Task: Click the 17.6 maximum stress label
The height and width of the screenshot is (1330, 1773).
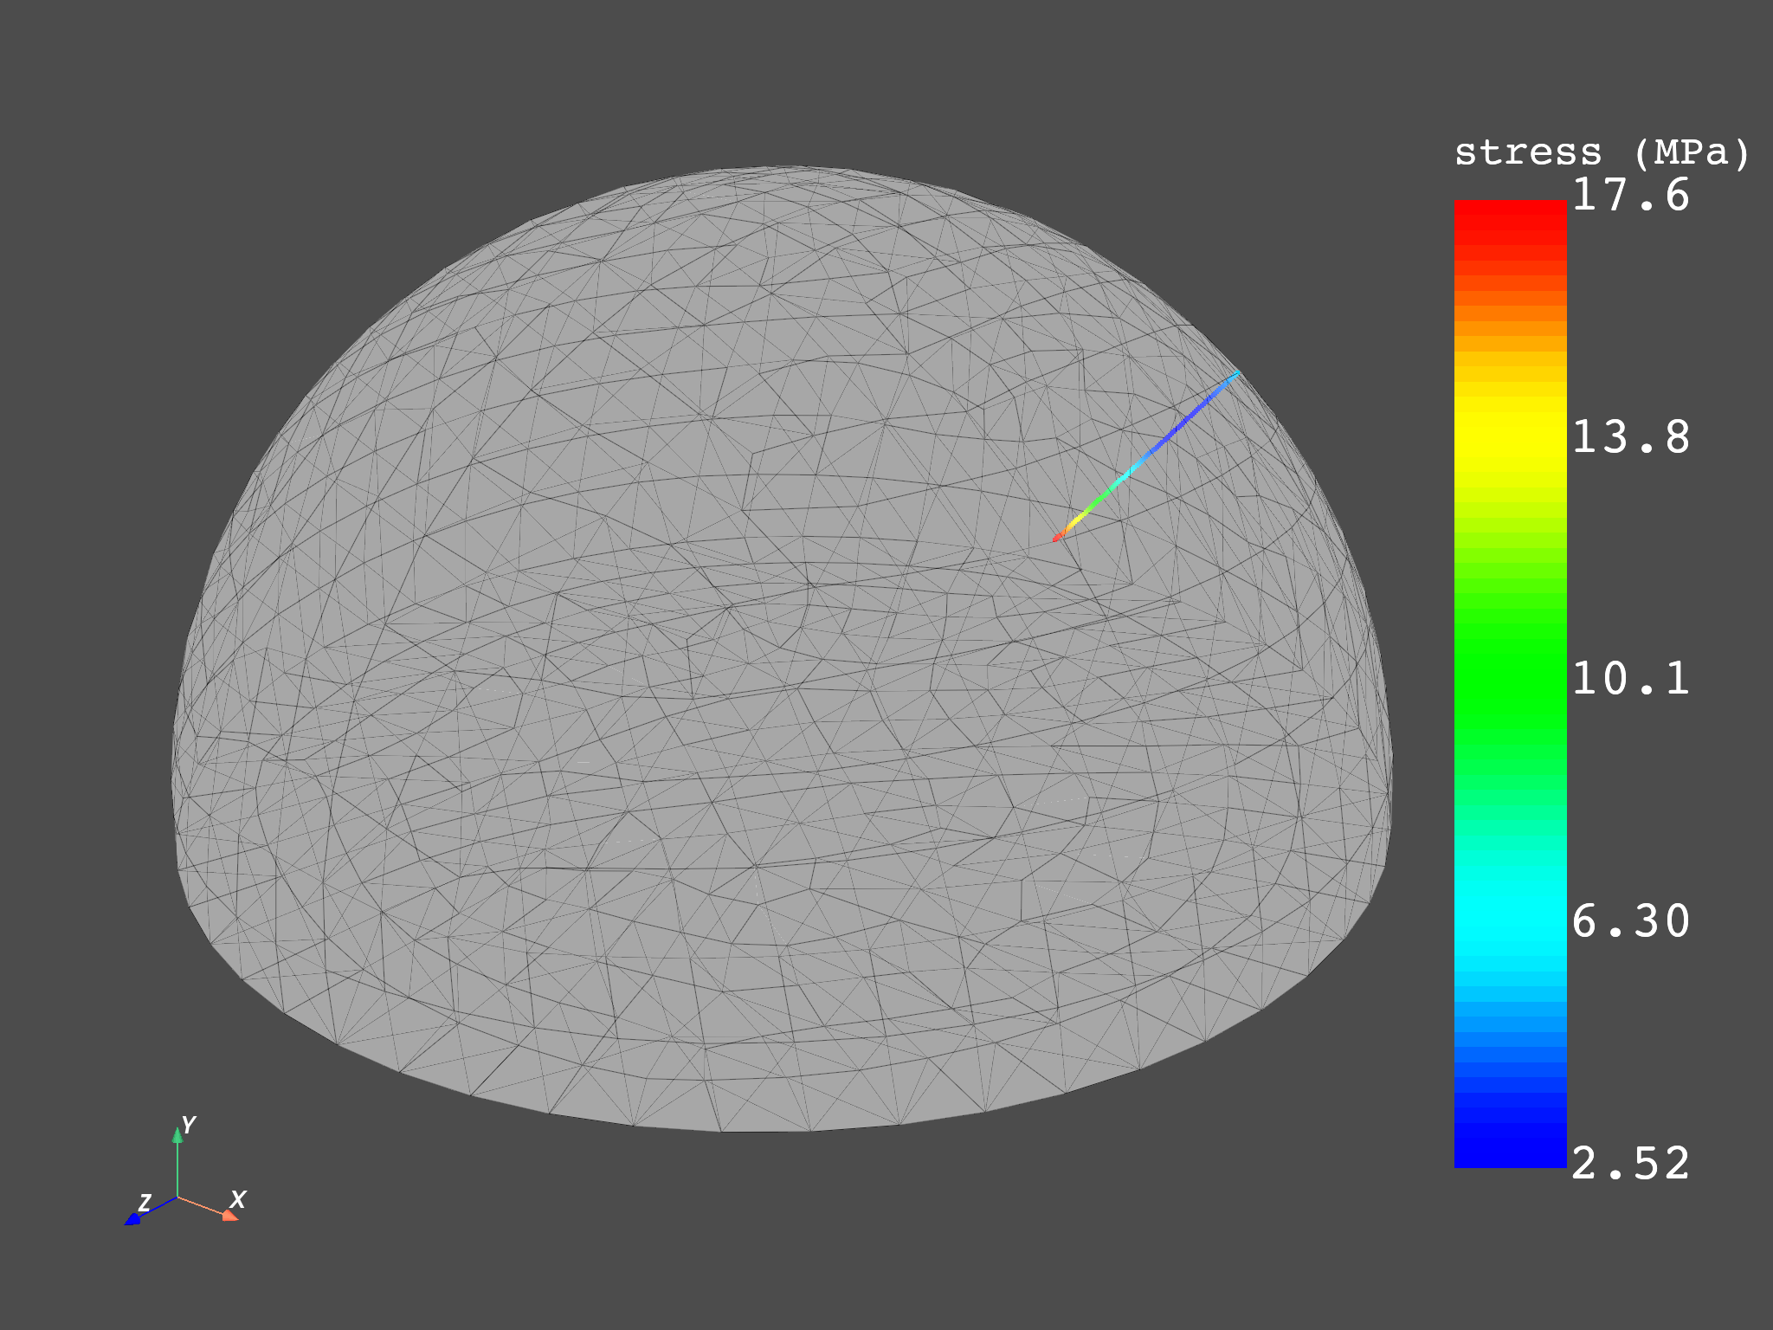Action: (x=1630, y=195)
